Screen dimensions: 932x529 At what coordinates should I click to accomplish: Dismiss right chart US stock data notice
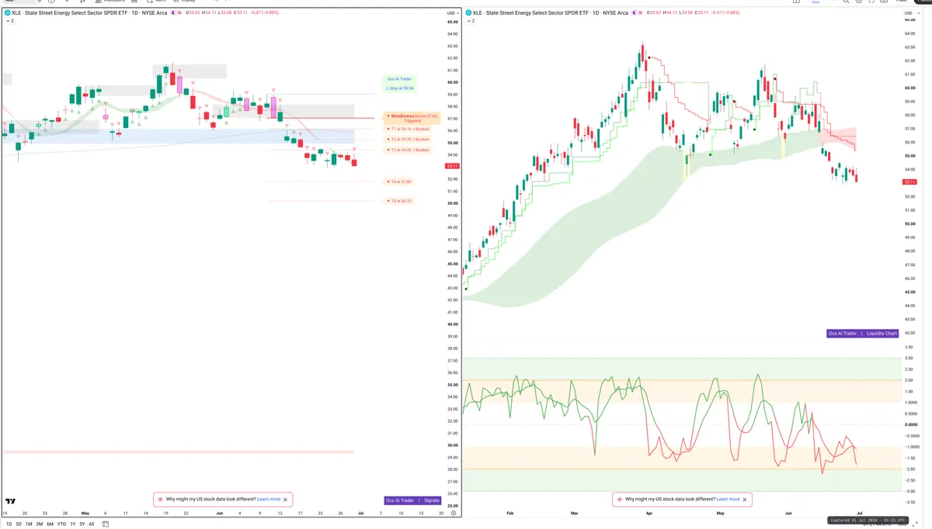coord(744,500)
